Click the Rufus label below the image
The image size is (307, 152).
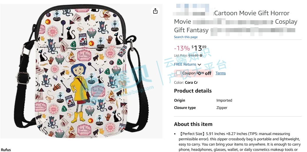click(6, 150)
